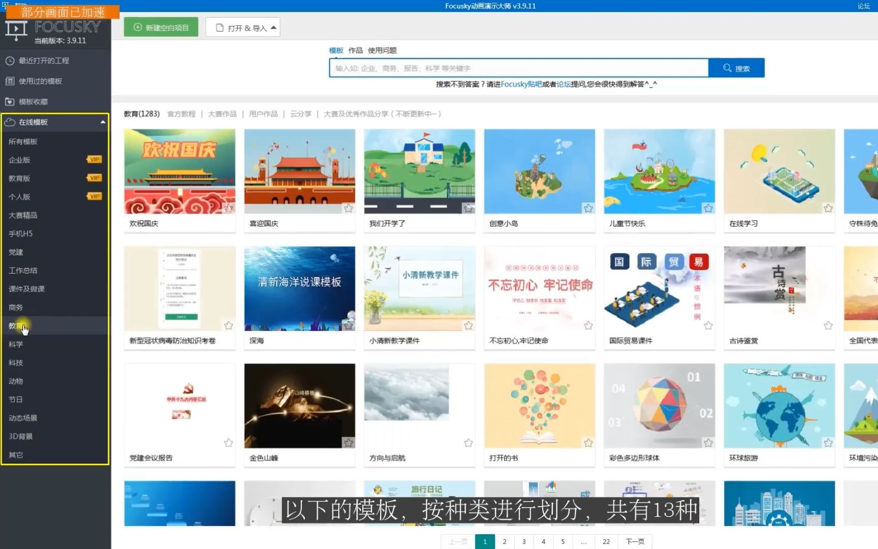Click the ellipsis in pagination

coord(583,541)
